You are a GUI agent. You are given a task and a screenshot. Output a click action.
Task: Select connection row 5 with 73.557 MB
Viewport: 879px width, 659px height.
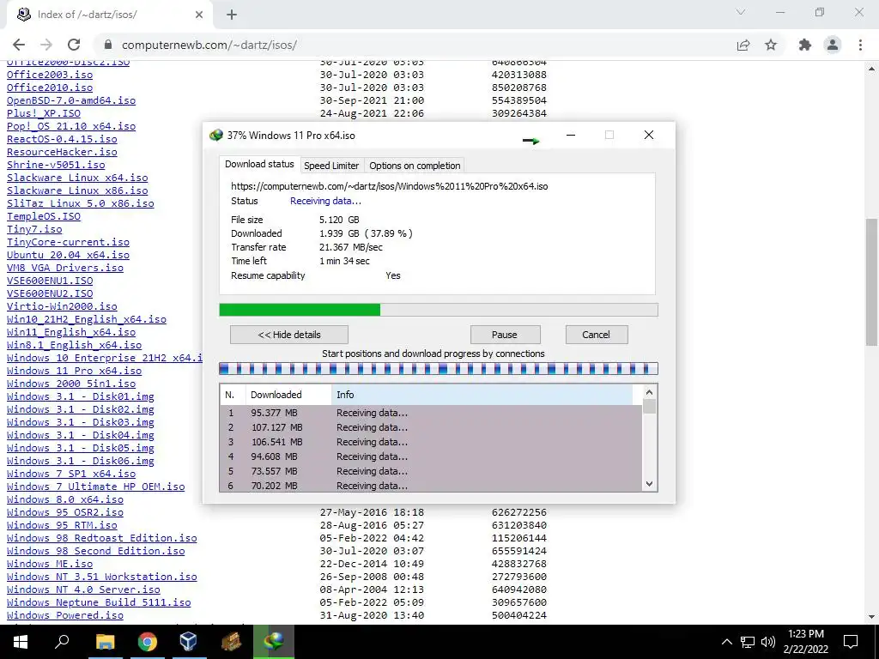pos(431,471)
